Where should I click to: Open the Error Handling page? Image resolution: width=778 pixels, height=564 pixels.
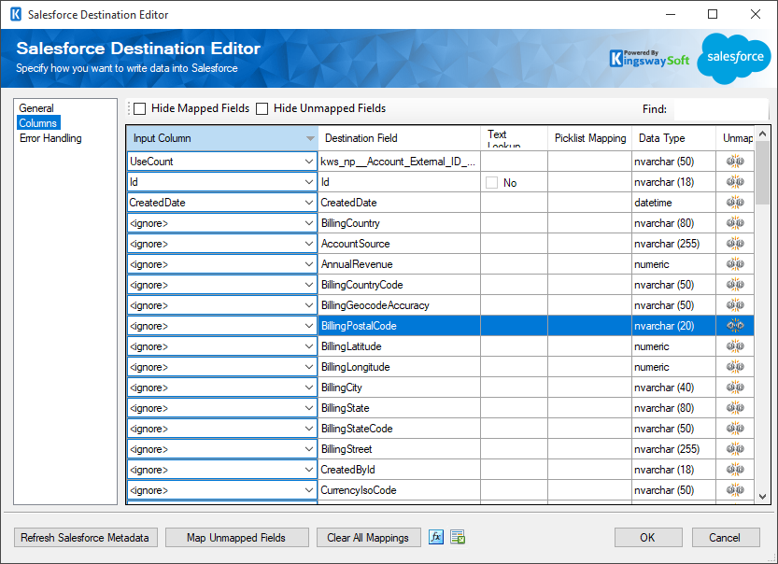tap(50, 138)
